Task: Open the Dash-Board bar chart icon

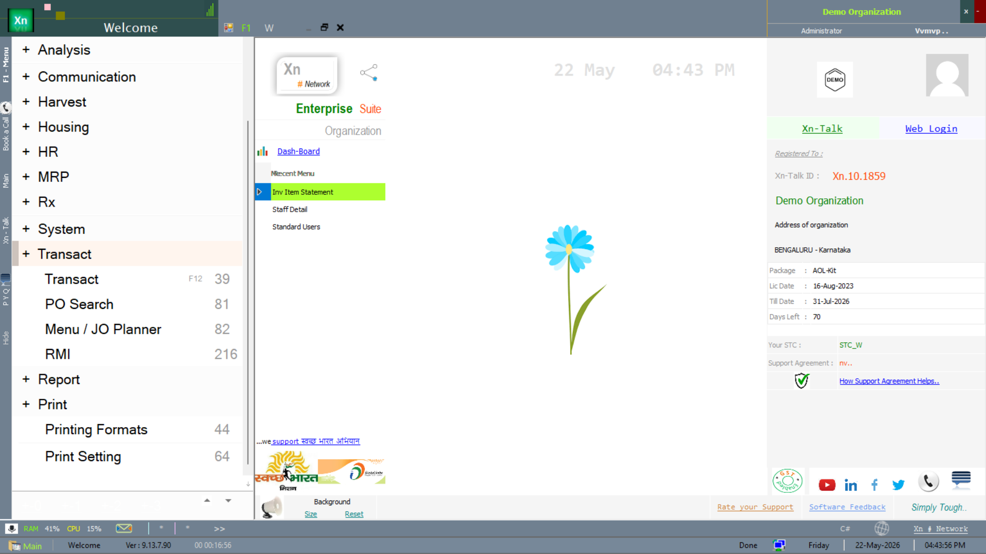Action: 263,151
